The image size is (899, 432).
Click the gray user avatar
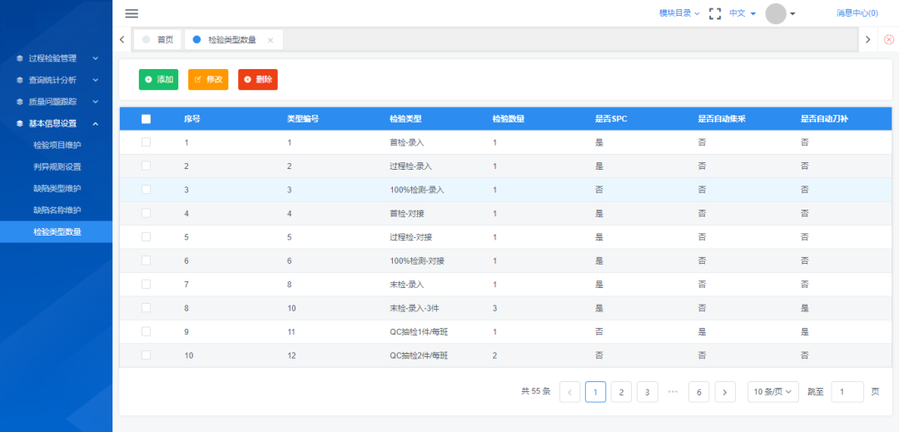click(776, 14)
